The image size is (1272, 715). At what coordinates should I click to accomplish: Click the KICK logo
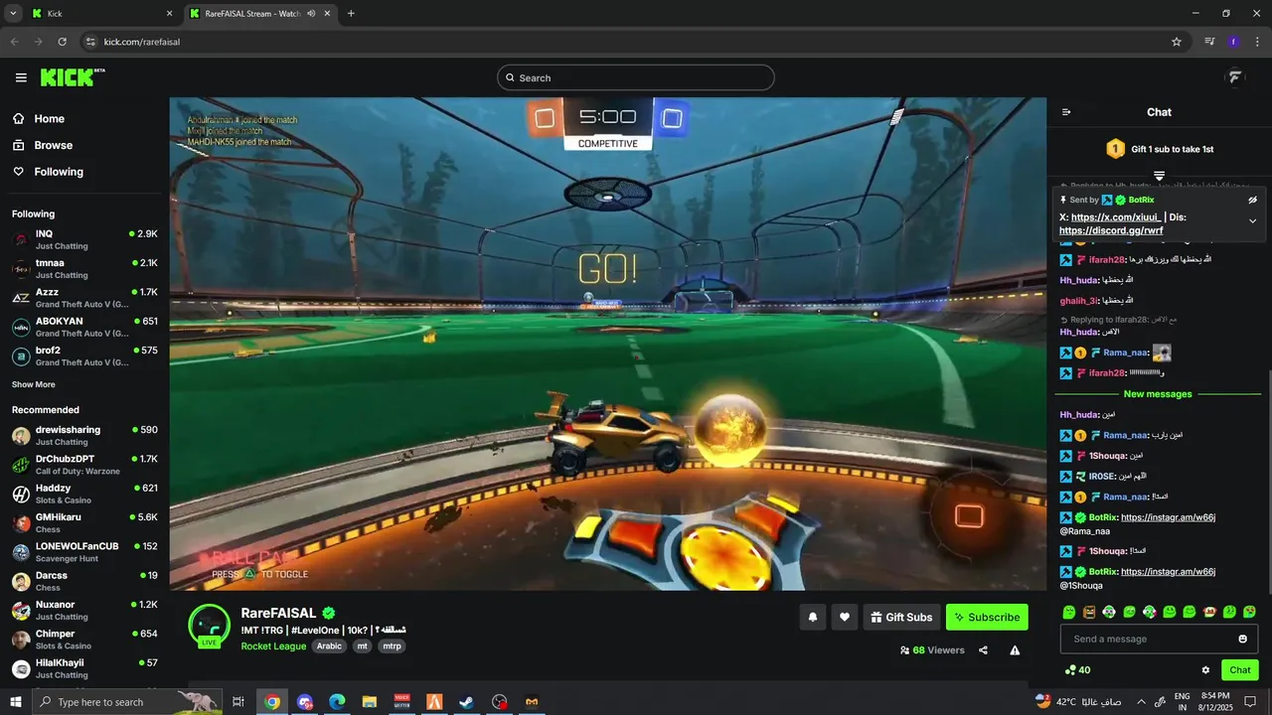72,77
